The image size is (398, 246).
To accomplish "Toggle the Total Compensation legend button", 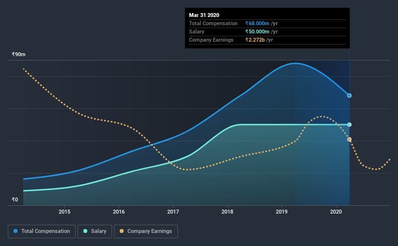I will click(42, 231).
